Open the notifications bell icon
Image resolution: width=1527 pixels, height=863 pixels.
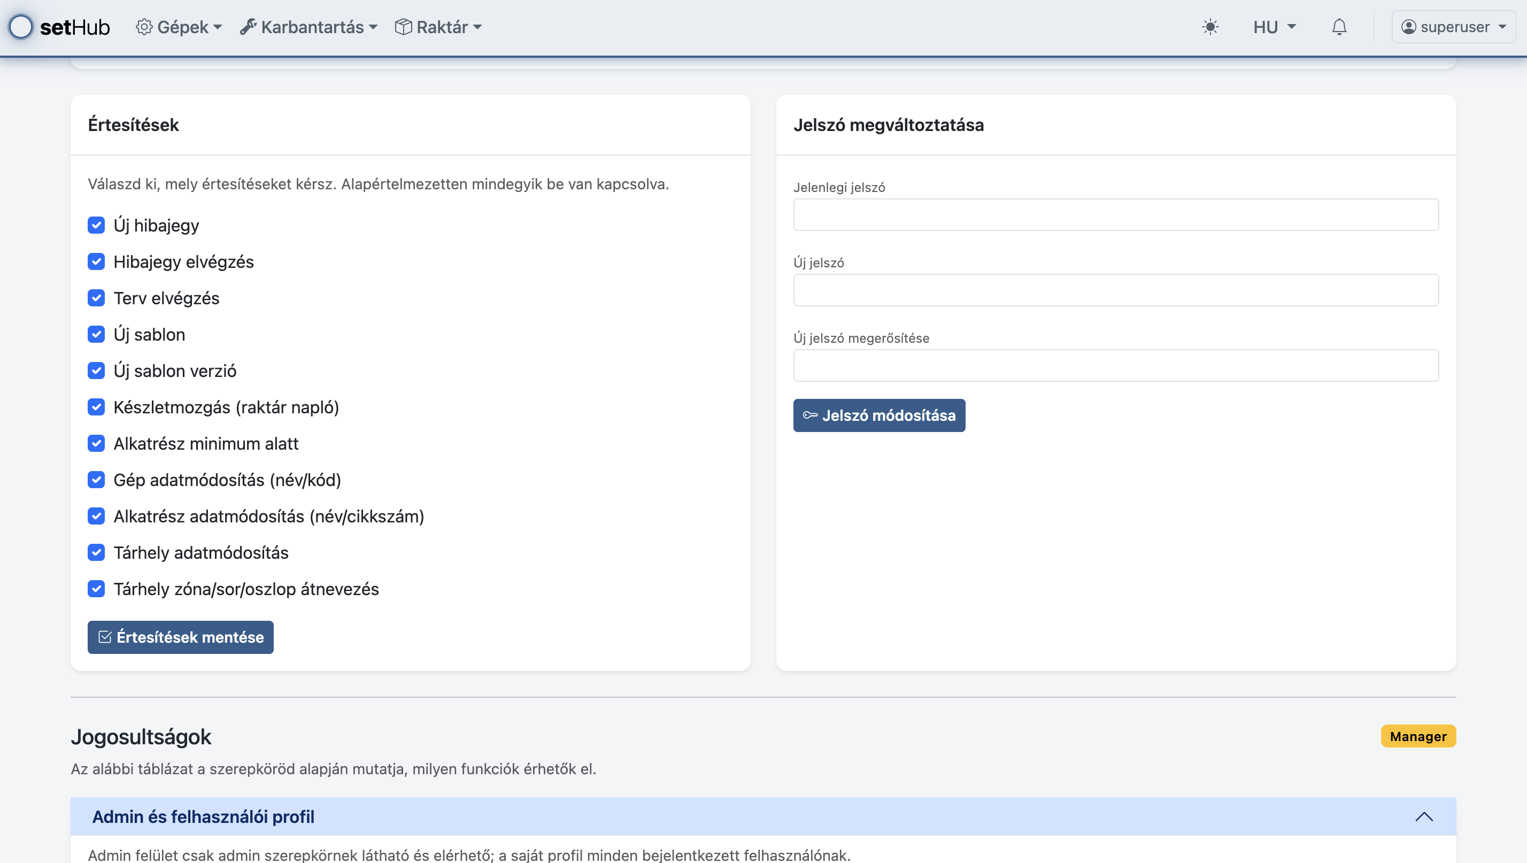tap(1339, 27)
